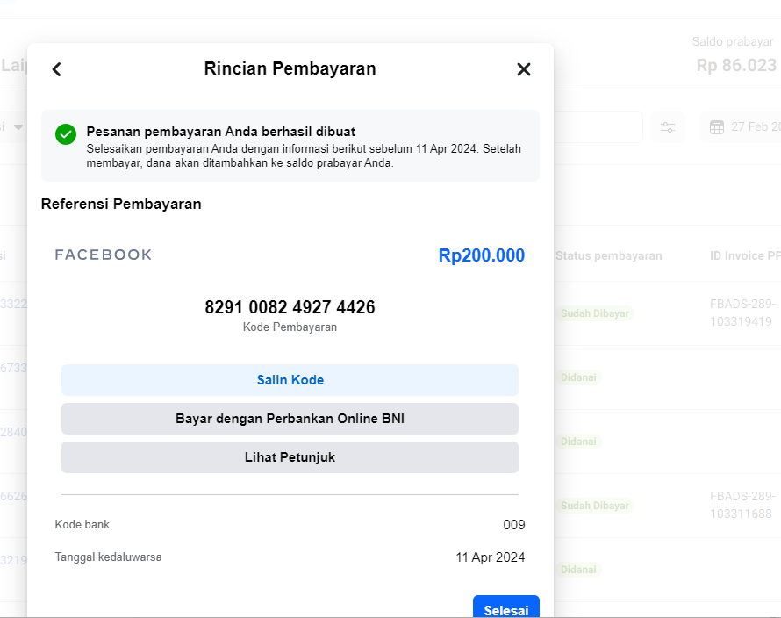Open invoice FBADS-289-103311688
This screenshot has width=781, height=618.
tap(742, 505)
